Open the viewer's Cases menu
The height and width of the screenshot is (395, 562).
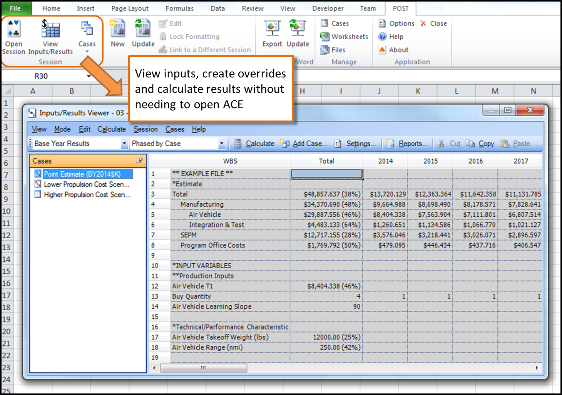tap(175, 129)
